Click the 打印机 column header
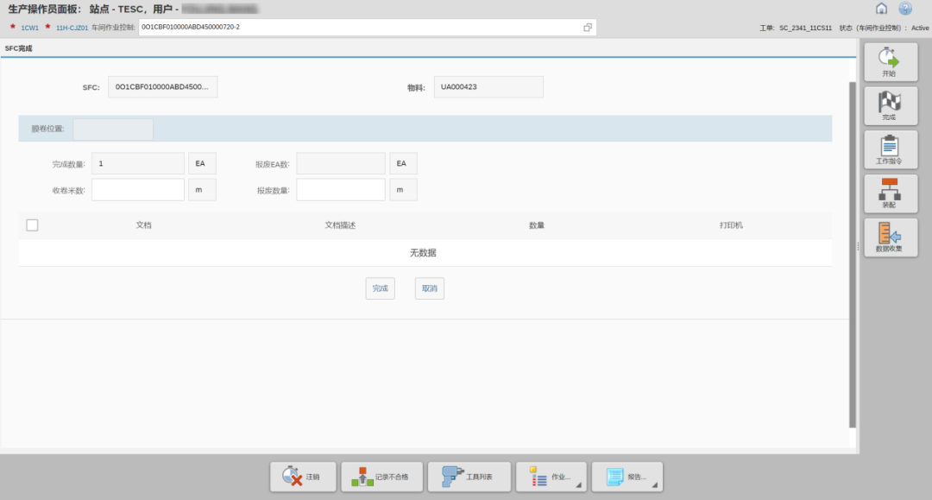Screen dimensions: 932x500 [x=731, y=225]
